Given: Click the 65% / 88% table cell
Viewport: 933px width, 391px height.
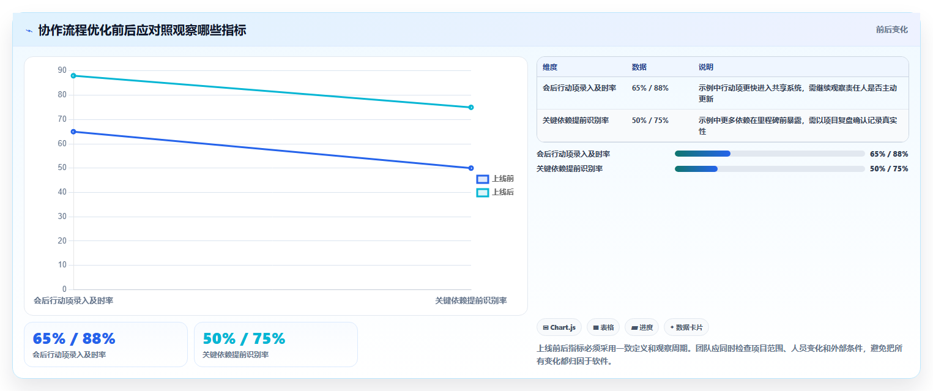Looking at the screenshot, I should click(650, 88).
